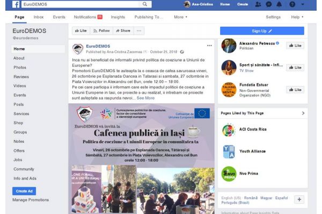322x214 pixels.
Task: Select Posts in left sidebar
Action: click(19, 104)
